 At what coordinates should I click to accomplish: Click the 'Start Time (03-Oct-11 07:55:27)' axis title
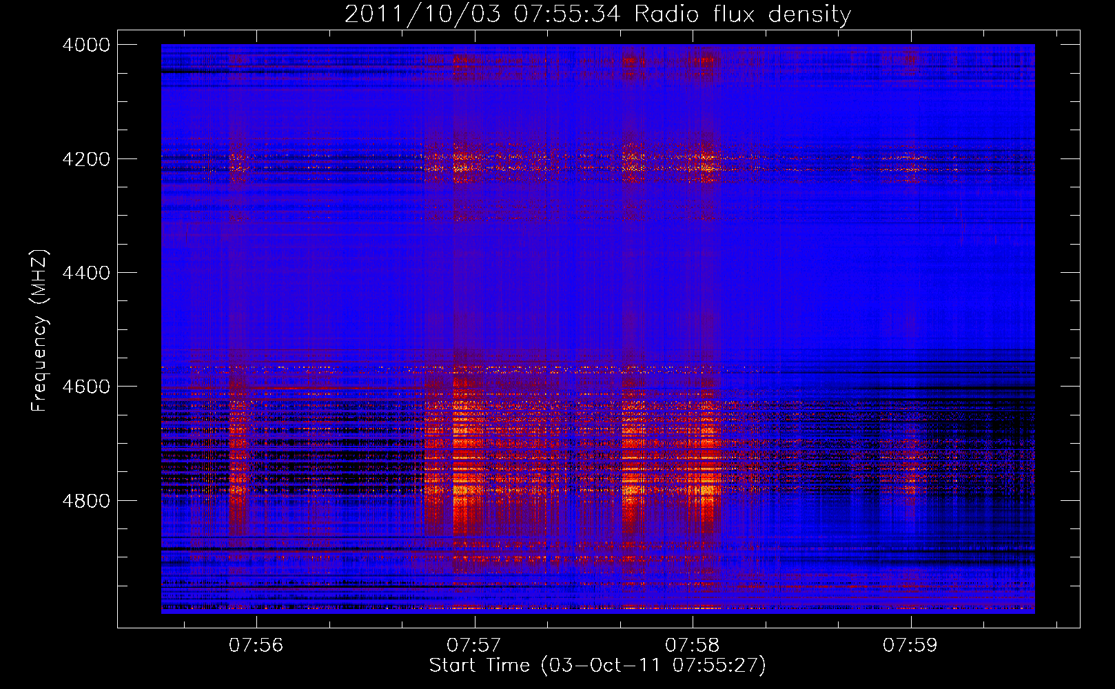(597, 666)
